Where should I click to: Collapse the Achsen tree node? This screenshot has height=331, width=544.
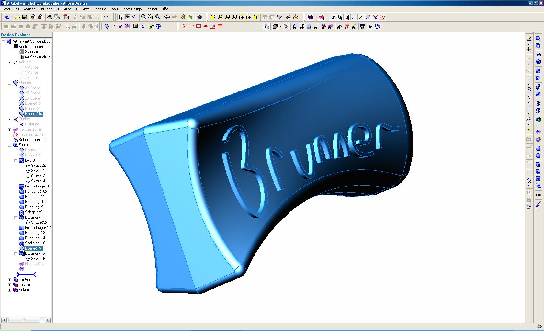point(10,62)
